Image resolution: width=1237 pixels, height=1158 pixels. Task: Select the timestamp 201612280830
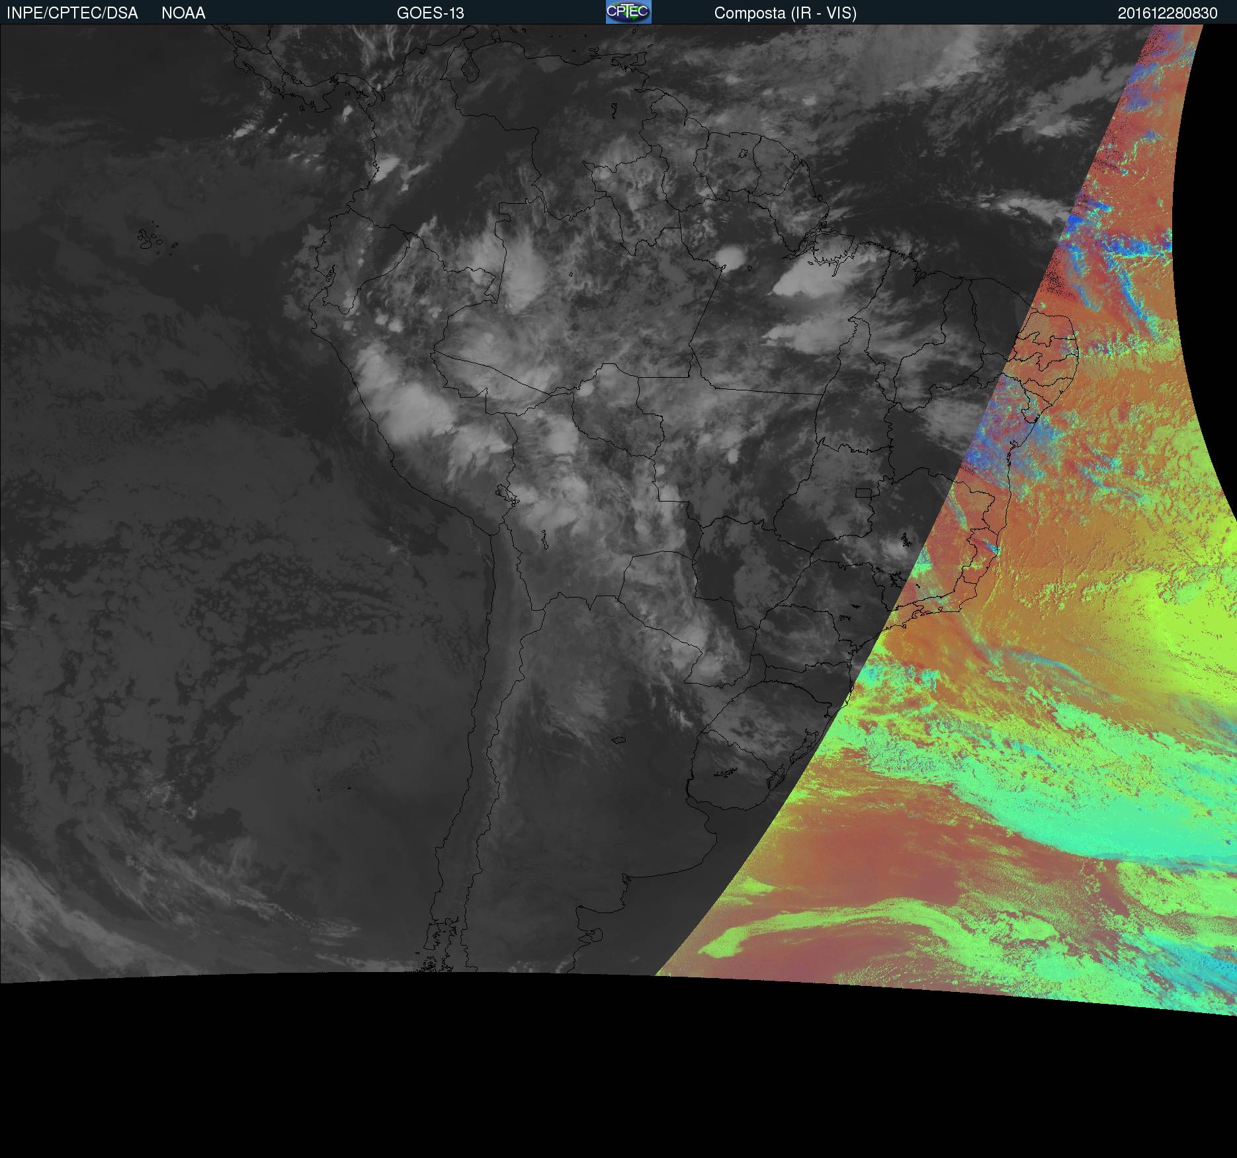click(1168, 13)
